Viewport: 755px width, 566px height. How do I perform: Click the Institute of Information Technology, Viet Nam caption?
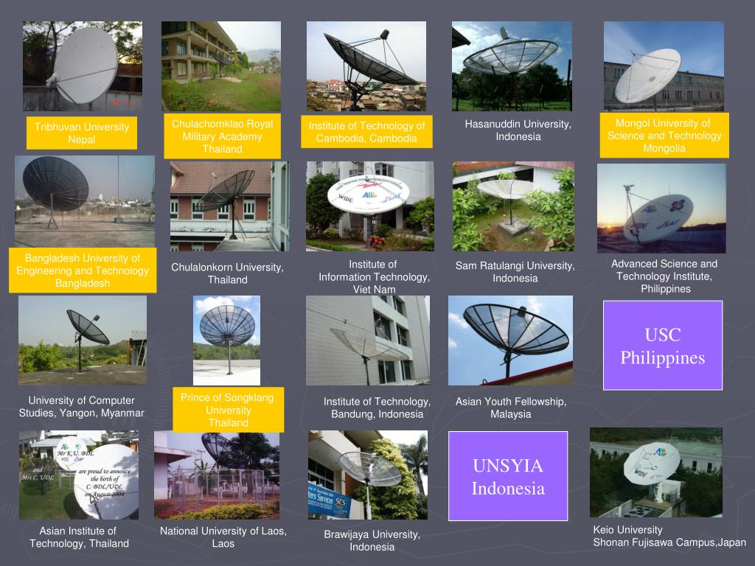[374, 277]
